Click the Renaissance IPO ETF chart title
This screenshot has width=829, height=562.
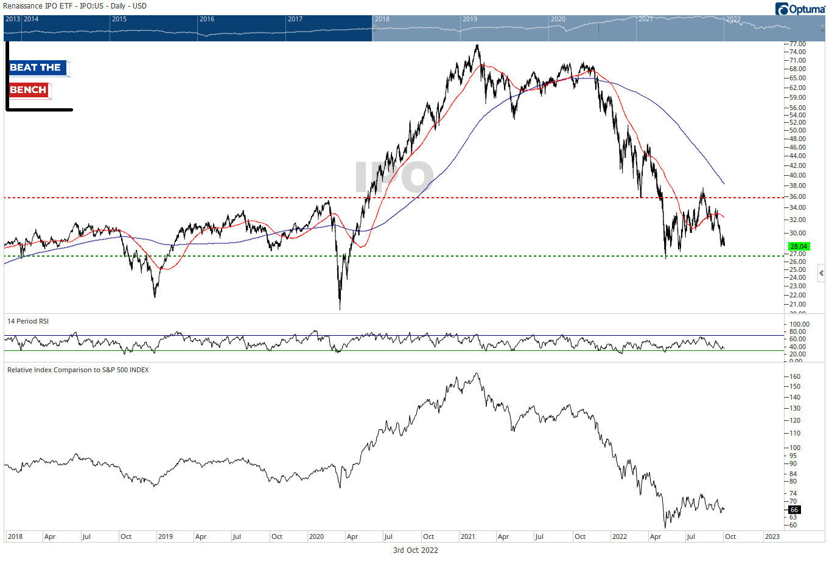(75, 6)
